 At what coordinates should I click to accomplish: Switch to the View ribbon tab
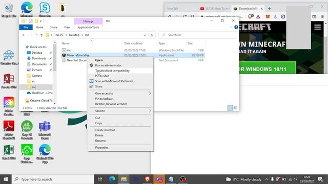pyautogui.click(x=67, y=27)
